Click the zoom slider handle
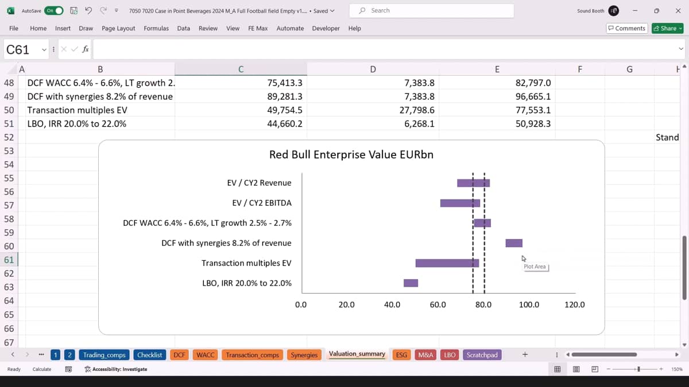The image size is (689, 387). pos(638,369)
